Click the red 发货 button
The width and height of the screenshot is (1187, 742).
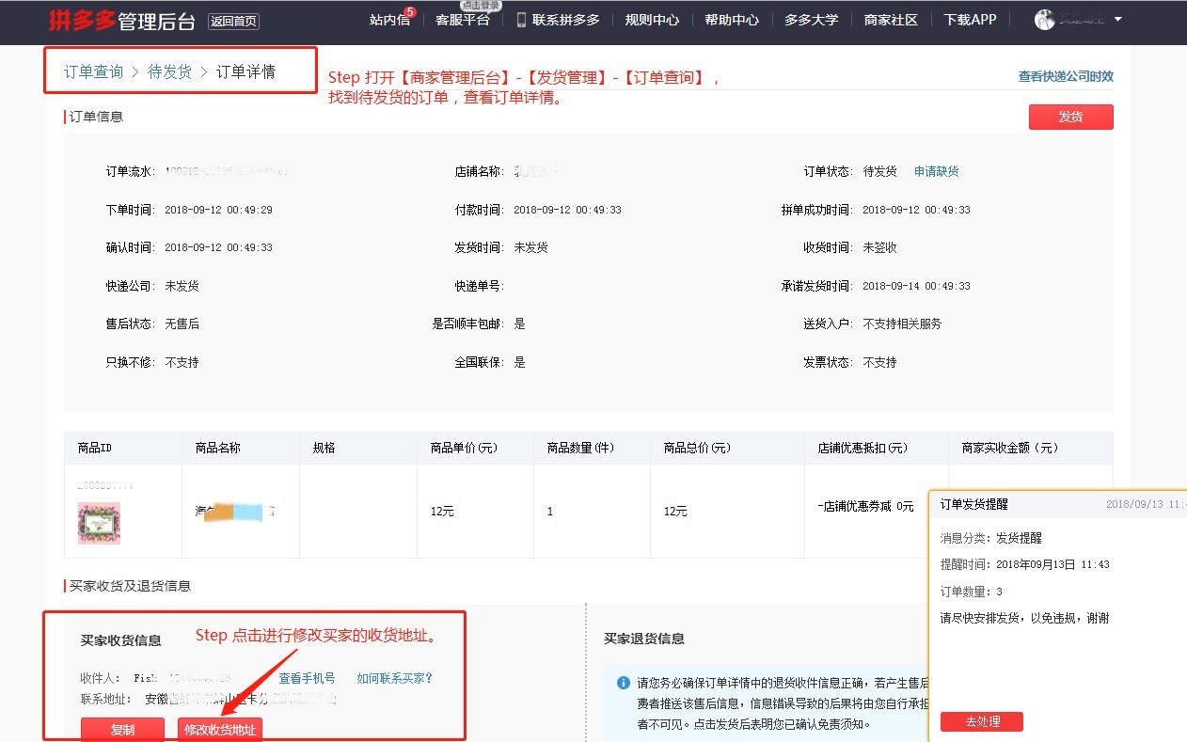click(x=1071, y=117)
